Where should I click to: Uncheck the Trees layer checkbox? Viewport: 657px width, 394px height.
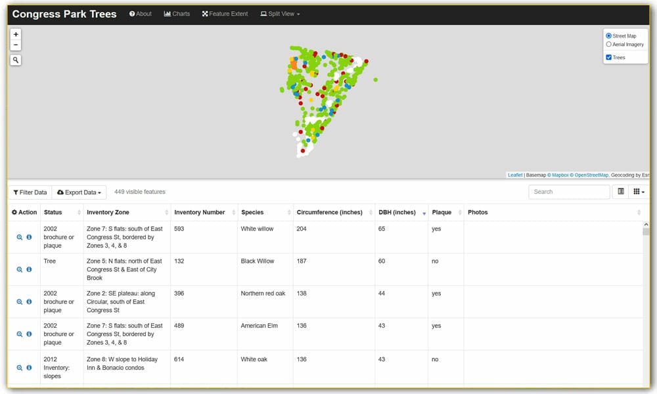click(x=608, y=57)
